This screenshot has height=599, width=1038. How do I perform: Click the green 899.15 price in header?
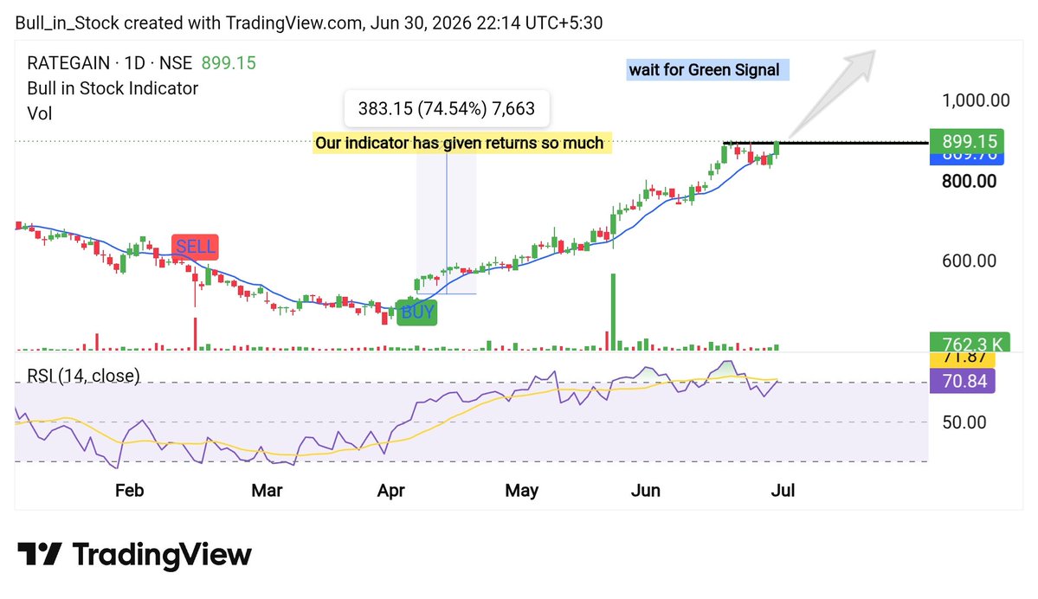click(x=229, y=63)
